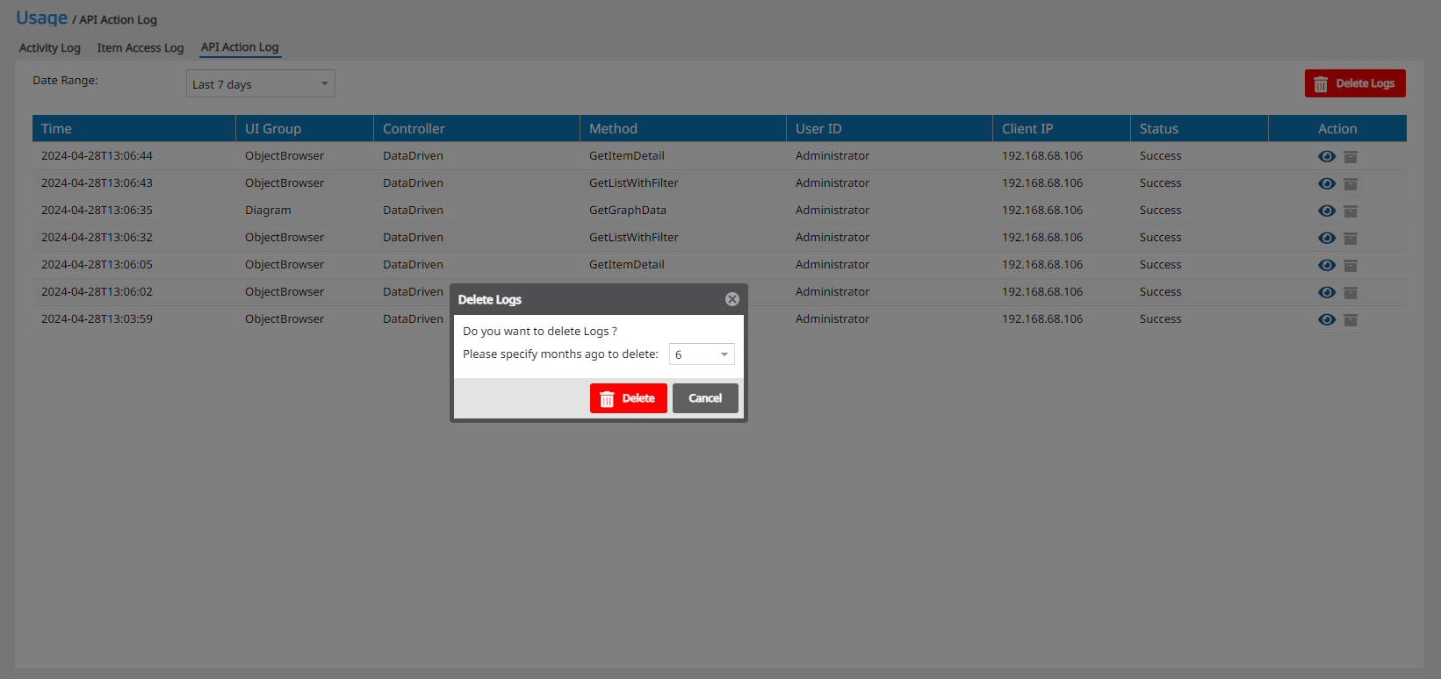Click GetListWithFilter in the 13:06:32 row
This screenshot has height=679, width=1441.
coord(634,238)
